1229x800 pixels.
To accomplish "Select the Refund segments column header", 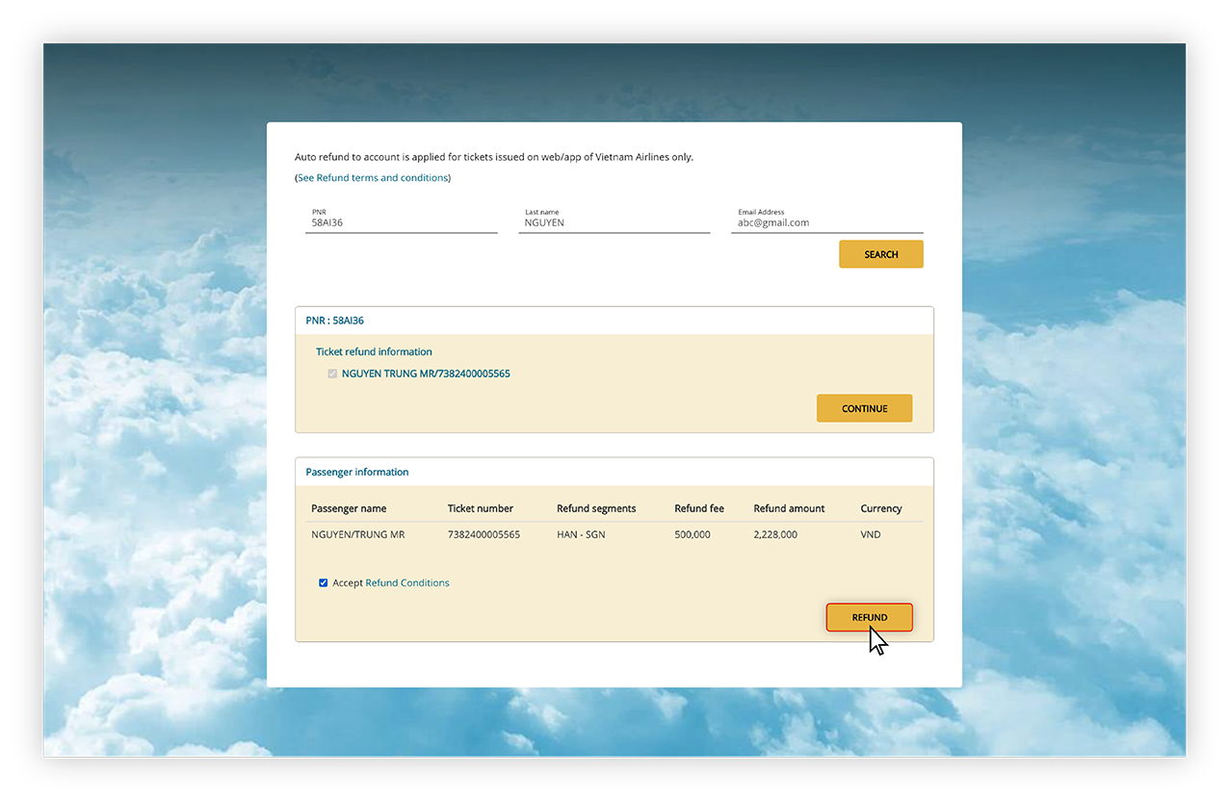I will coord(596,507).
